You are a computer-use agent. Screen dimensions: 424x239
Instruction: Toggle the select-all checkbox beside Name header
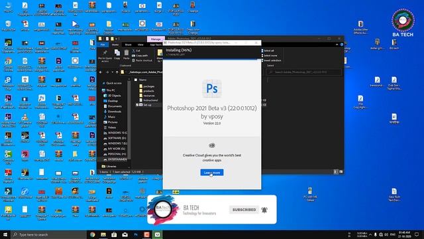pyautogui.click(x=136, y=80)
